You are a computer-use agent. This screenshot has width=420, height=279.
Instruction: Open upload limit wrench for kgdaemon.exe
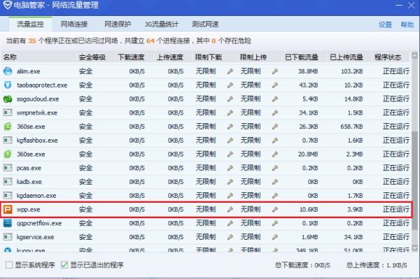coord(275,196)
